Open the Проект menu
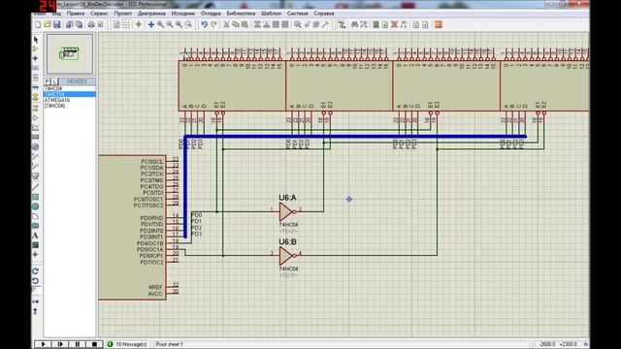The height and width of the screenshot is (349, 621). pos(123,14)
